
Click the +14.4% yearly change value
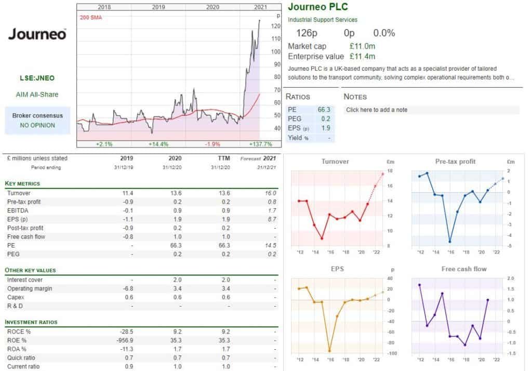coord(158,144)
